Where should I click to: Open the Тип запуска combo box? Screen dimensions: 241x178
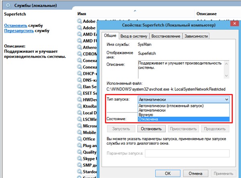point(184,100)
